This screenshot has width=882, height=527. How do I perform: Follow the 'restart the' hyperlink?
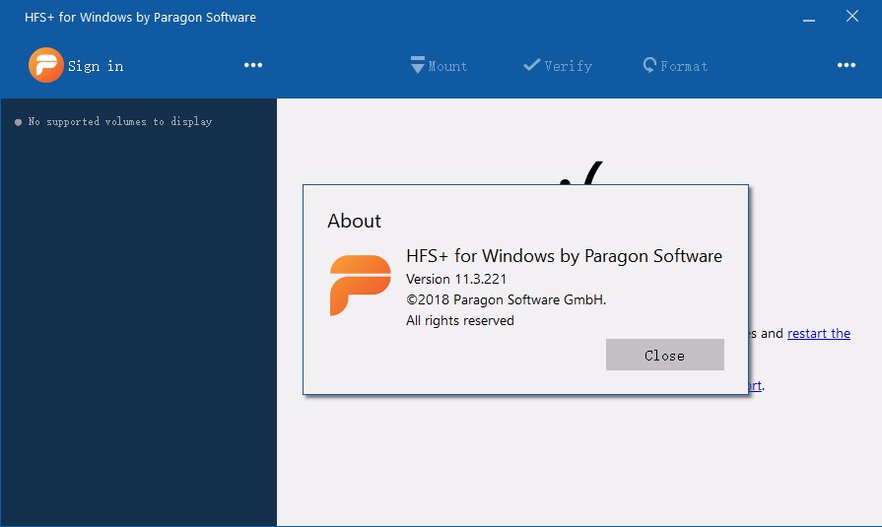[x=819, y=334]
